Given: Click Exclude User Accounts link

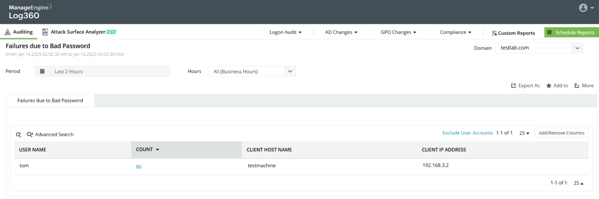Looking at the screenshot, I should (467, 133).
